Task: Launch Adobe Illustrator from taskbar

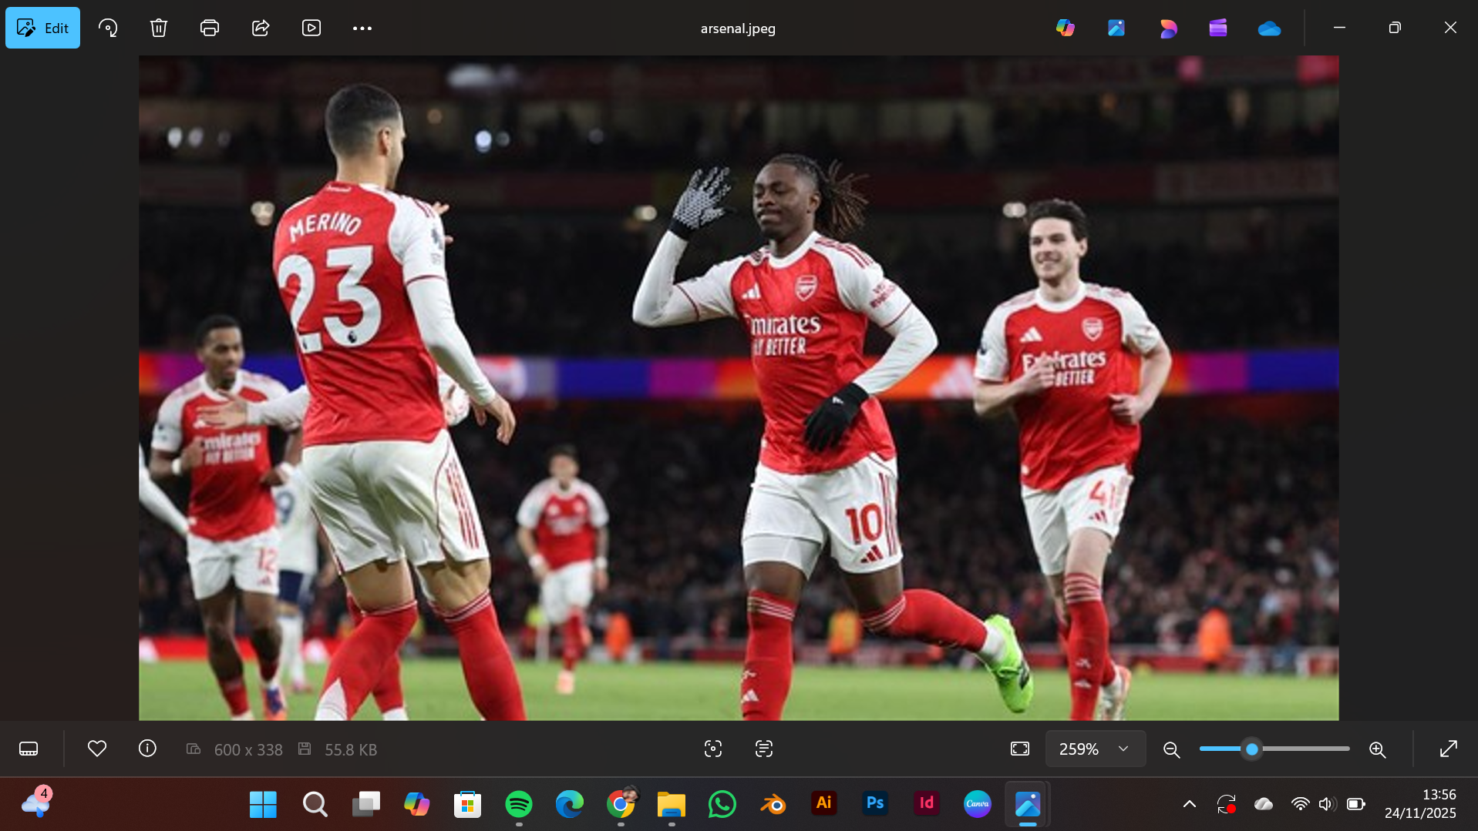Action: pyautogui.click(x=824, y=804)
